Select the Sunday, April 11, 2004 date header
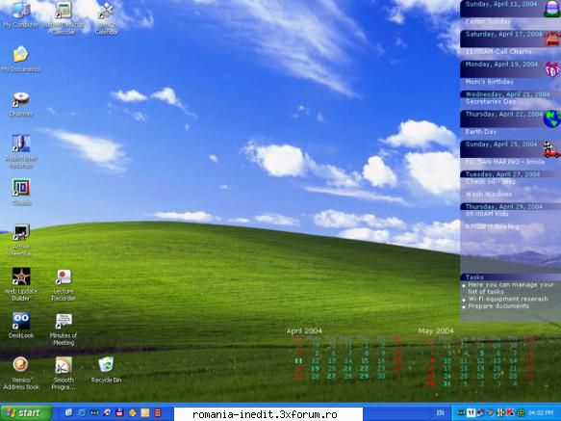The image size is (561, 421). click(501, 4)
